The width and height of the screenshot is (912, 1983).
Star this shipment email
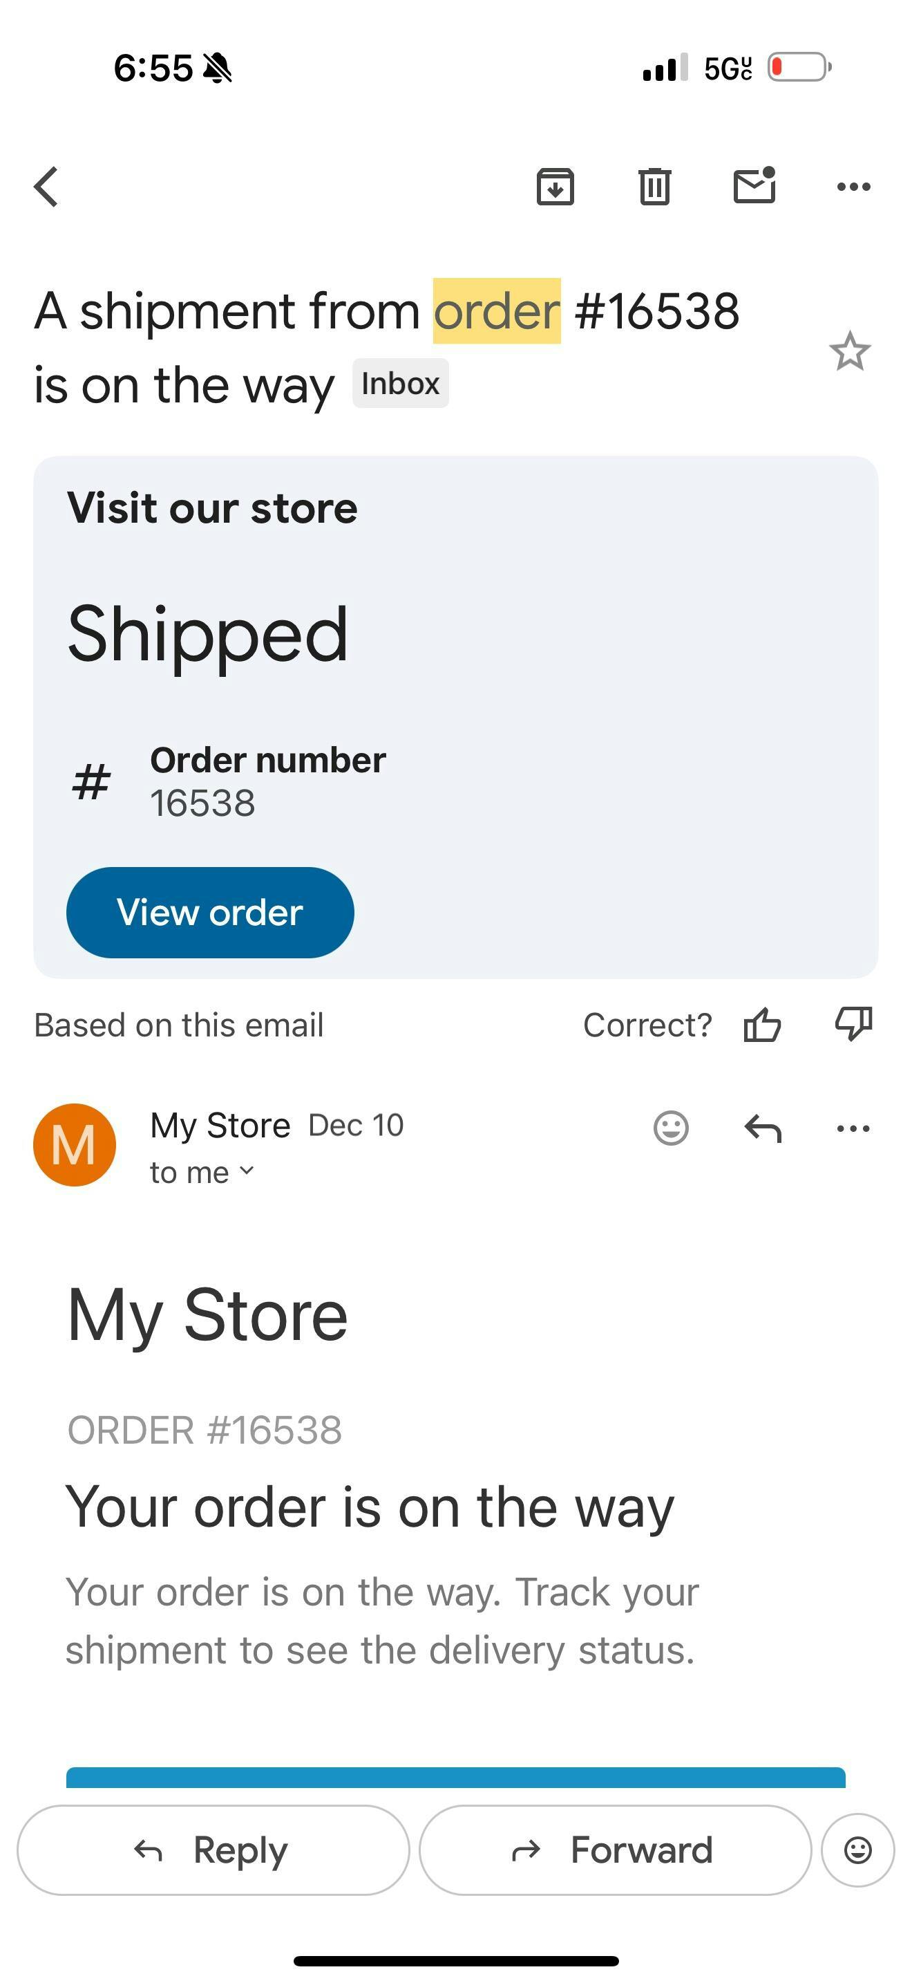pos(850,352)
